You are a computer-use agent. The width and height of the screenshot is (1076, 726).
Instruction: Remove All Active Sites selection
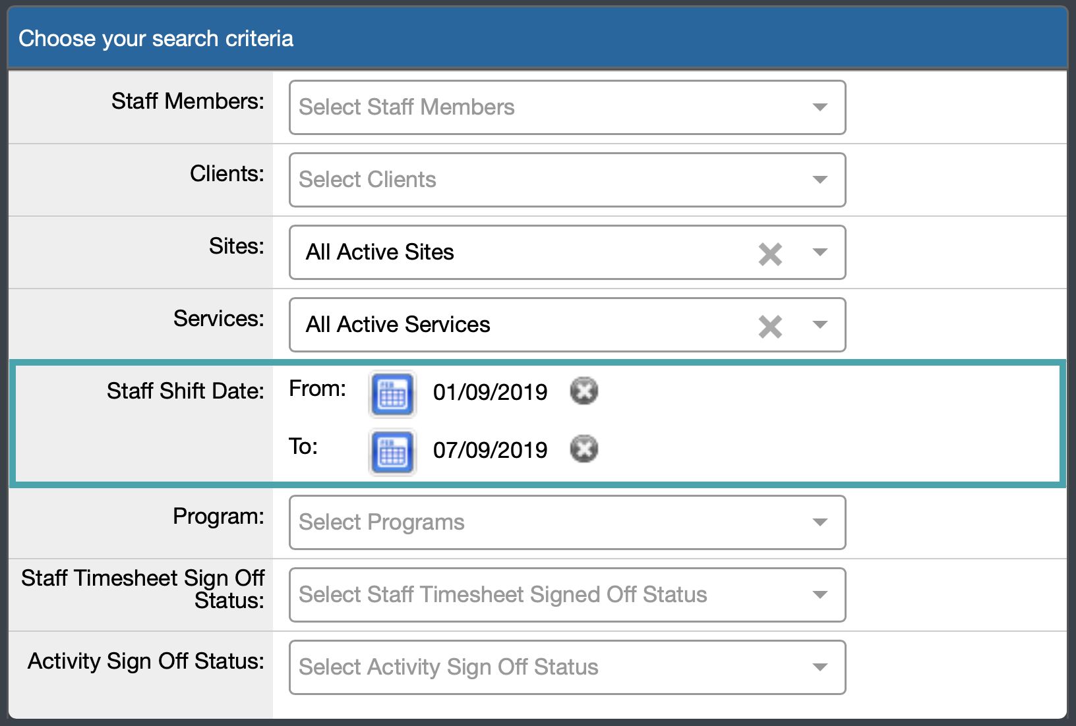tap(770, 254)
